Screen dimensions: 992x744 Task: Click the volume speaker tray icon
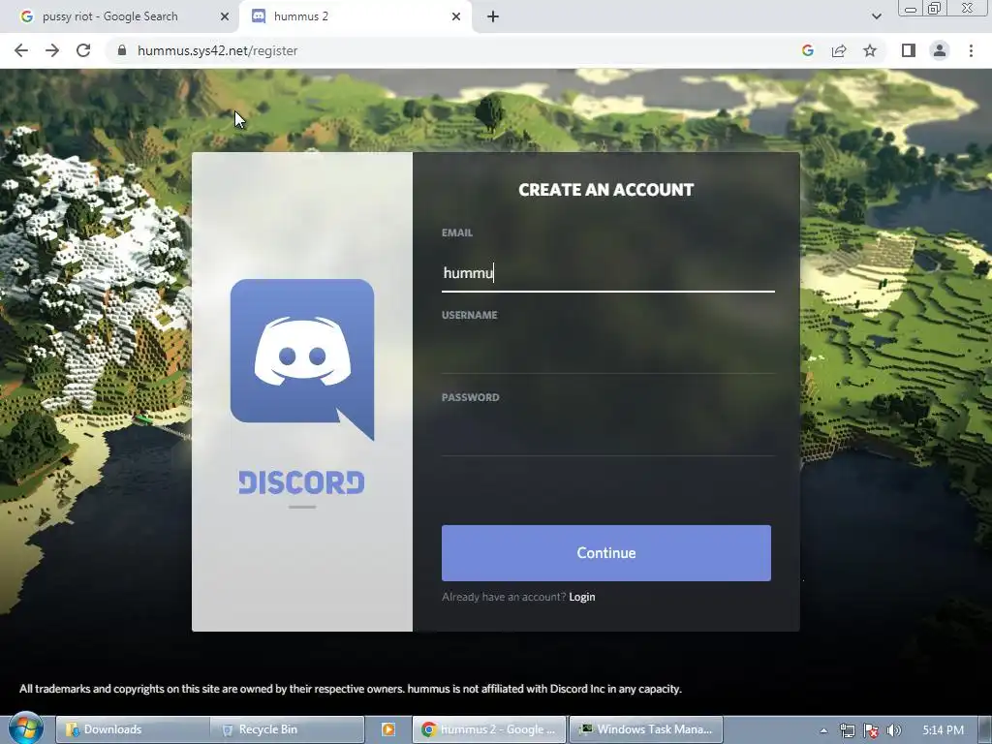click(x=894, y=730)
